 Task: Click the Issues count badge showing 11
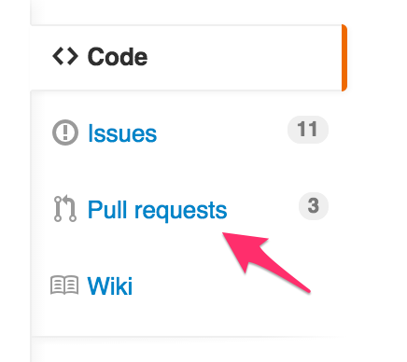coord(308,130)
